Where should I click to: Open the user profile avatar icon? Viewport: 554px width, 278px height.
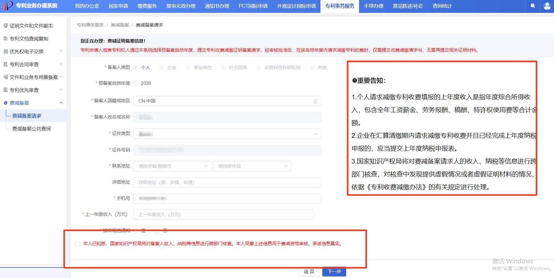coord(547,6)
